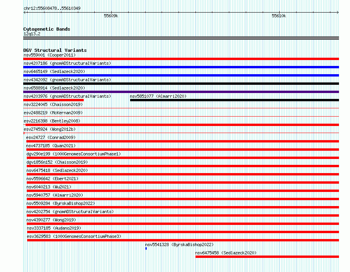Image resolution: width=350 pixels, height=272 pixels.
Task: Click nsv4737185 (Quan2021) label
Action: (51, 146)
